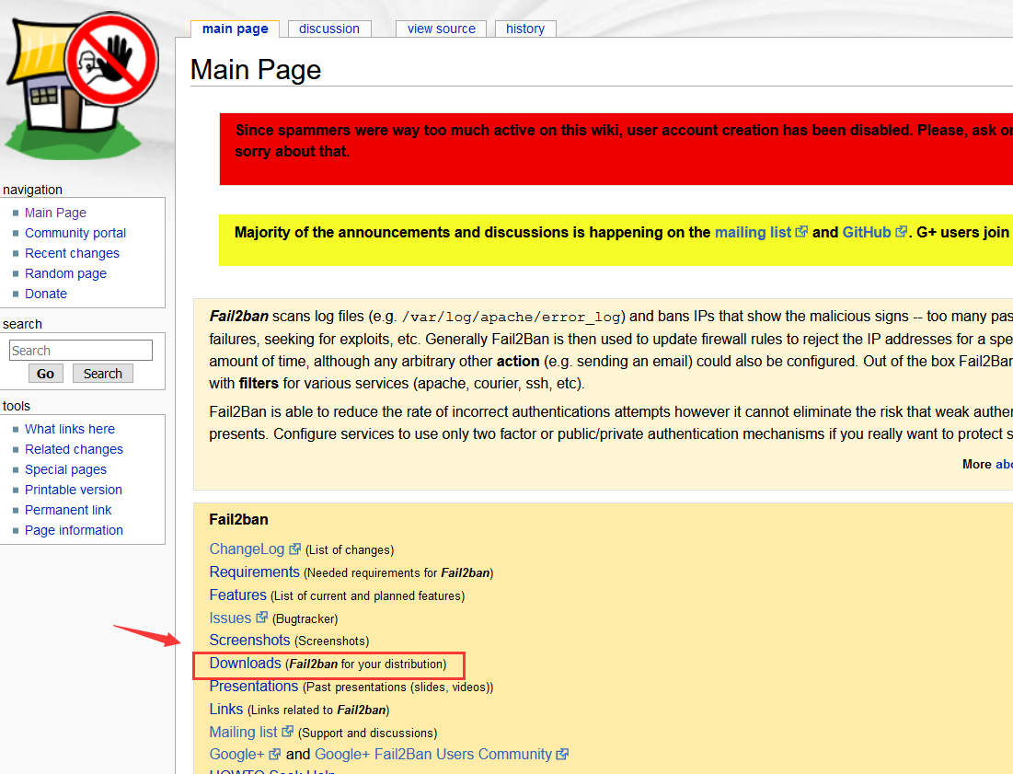Open the Mailing list support link
Image resolution: width=1013 pixels, height=774 pixels.
coord(243,732)
